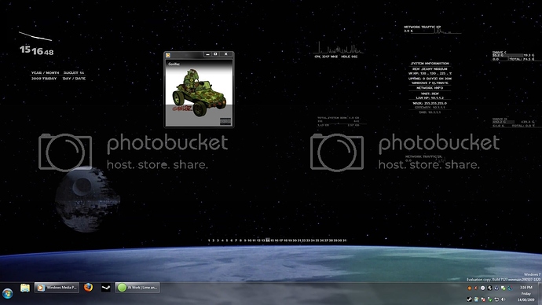Click the network tray icon
The width and height of the screenshot is (542, 305).
[496, 299]
